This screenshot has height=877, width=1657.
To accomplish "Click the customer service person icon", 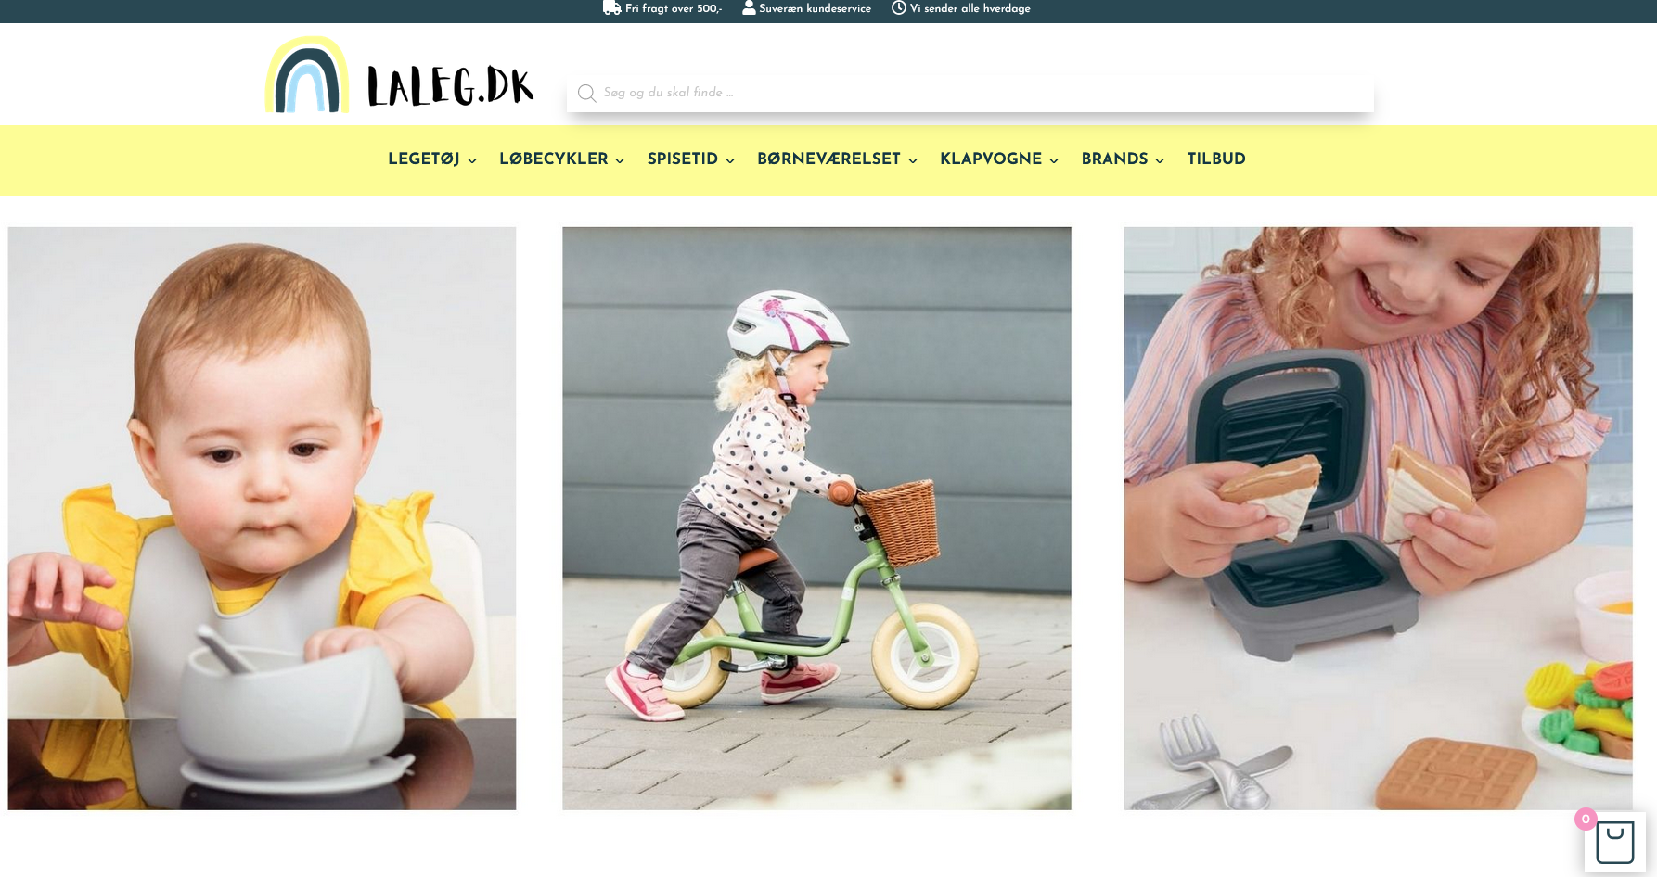I will [749, 7].
